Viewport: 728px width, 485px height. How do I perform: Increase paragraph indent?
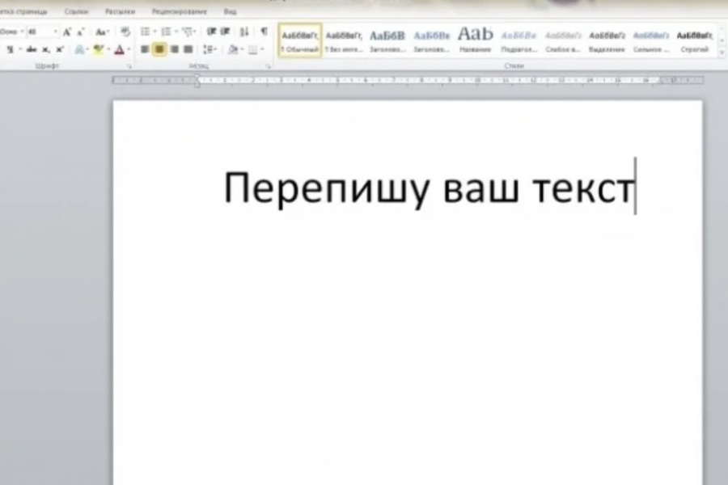point(225,32)
